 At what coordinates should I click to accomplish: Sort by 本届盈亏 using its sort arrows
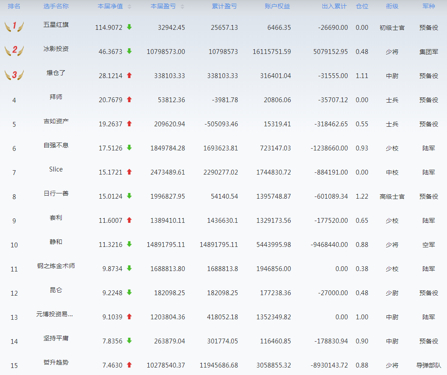[x=183, y=7]
